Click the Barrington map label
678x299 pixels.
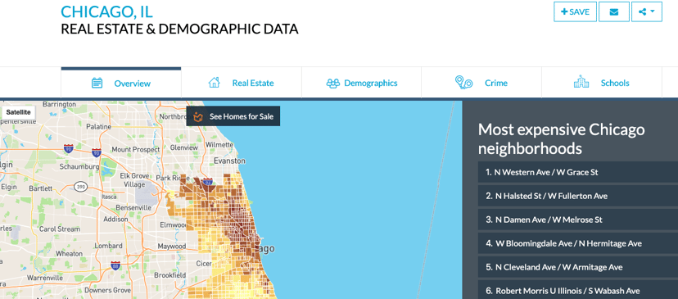click(x=59, y=104)
